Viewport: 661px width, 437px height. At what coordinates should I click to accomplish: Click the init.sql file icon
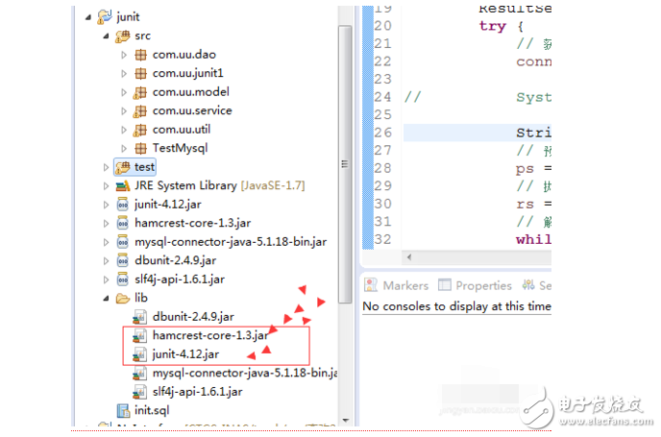(122, 410)
